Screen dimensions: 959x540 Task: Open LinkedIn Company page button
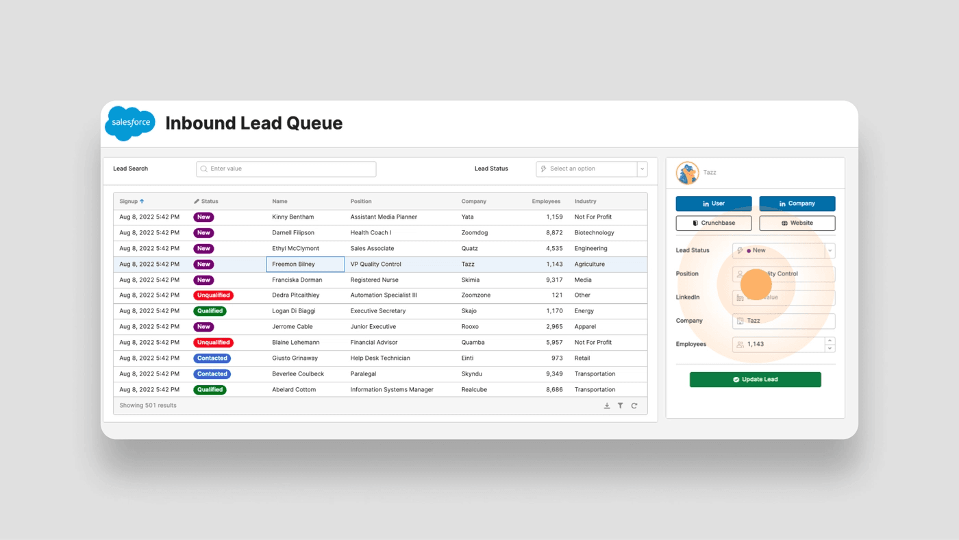pos(797,204)
